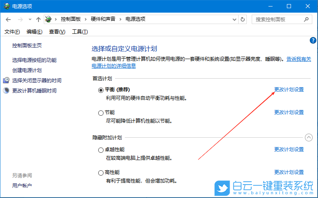Select the 卓越性能 power plan
Viewport: 318px width, 198px height.
[x=101, y=150]
